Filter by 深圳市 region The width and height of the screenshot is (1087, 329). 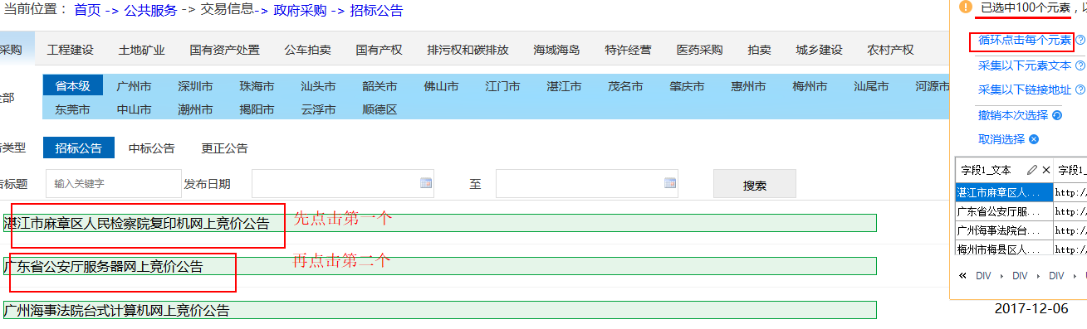tap(195, 86)
